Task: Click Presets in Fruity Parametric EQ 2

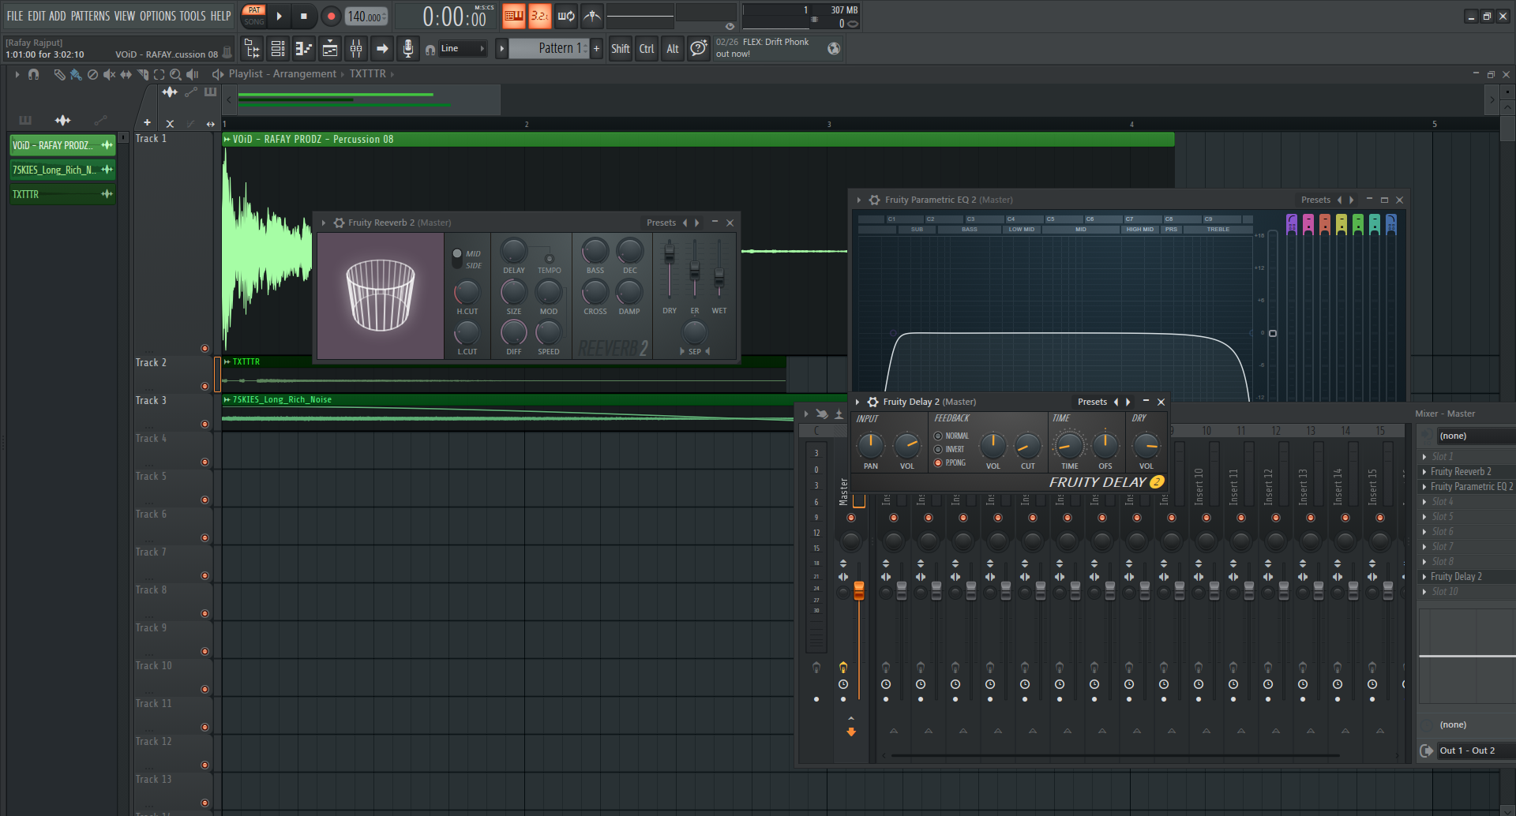Action: click(x=1315, y=200)
